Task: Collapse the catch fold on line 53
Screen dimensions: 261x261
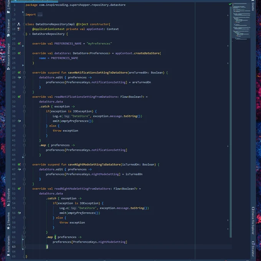Action: pos(24,198)
